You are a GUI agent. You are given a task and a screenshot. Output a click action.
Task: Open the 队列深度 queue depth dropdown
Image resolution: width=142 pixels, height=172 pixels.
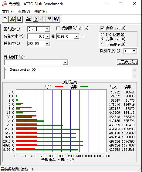(134, 51)
